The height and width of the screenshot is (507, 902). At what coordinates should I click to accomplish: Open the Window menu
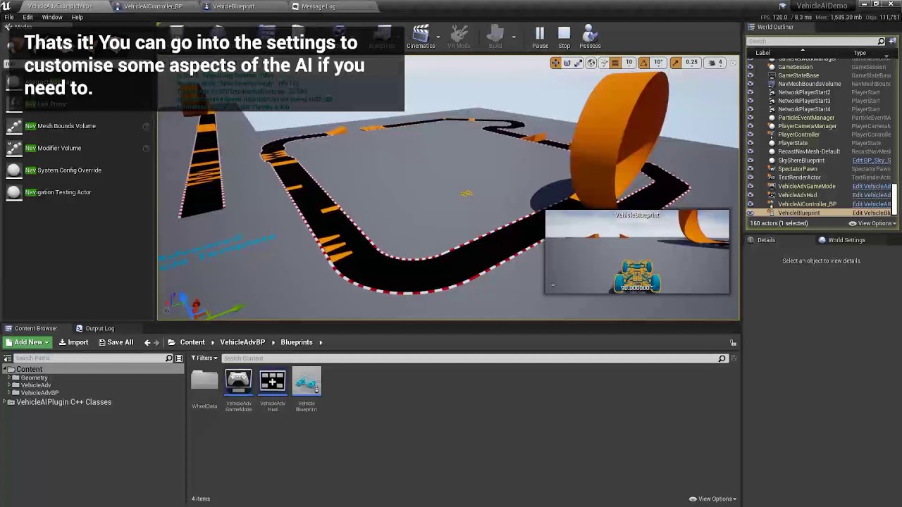[52, 17]
